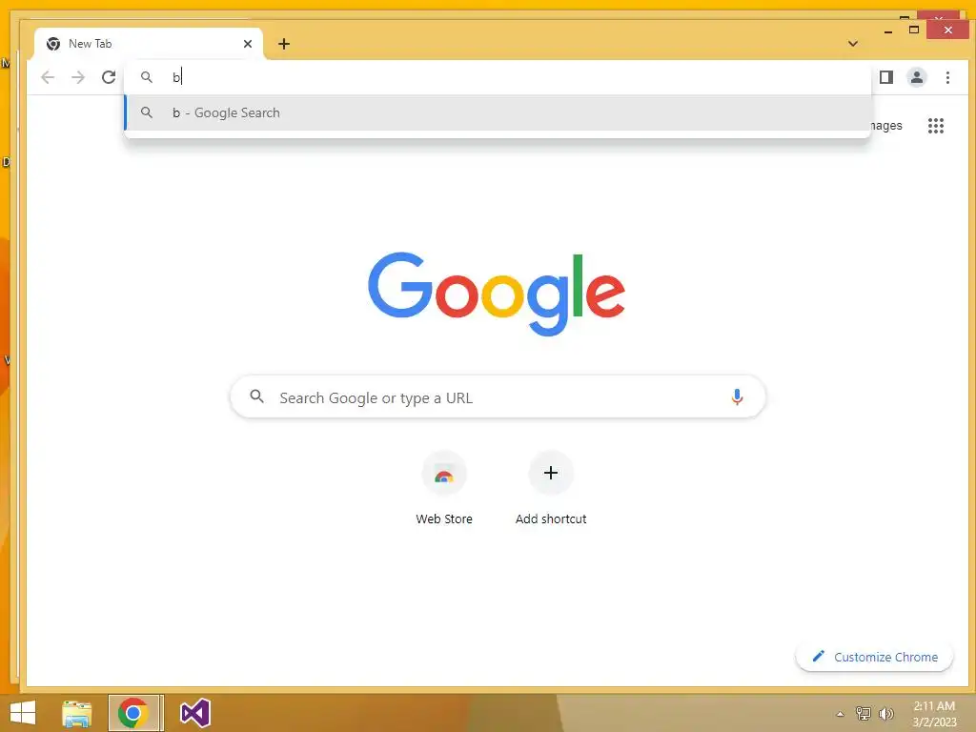Show hidden system tray icons
Image resolution: width=976 pixels, height=732 pixels.
click(x=840, y=714)
